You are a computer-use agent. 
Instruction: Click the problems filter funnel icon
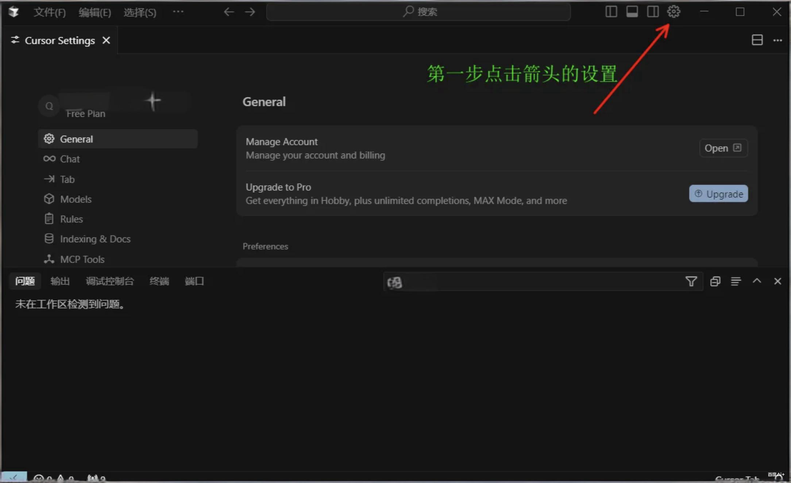tap(691, 281)
